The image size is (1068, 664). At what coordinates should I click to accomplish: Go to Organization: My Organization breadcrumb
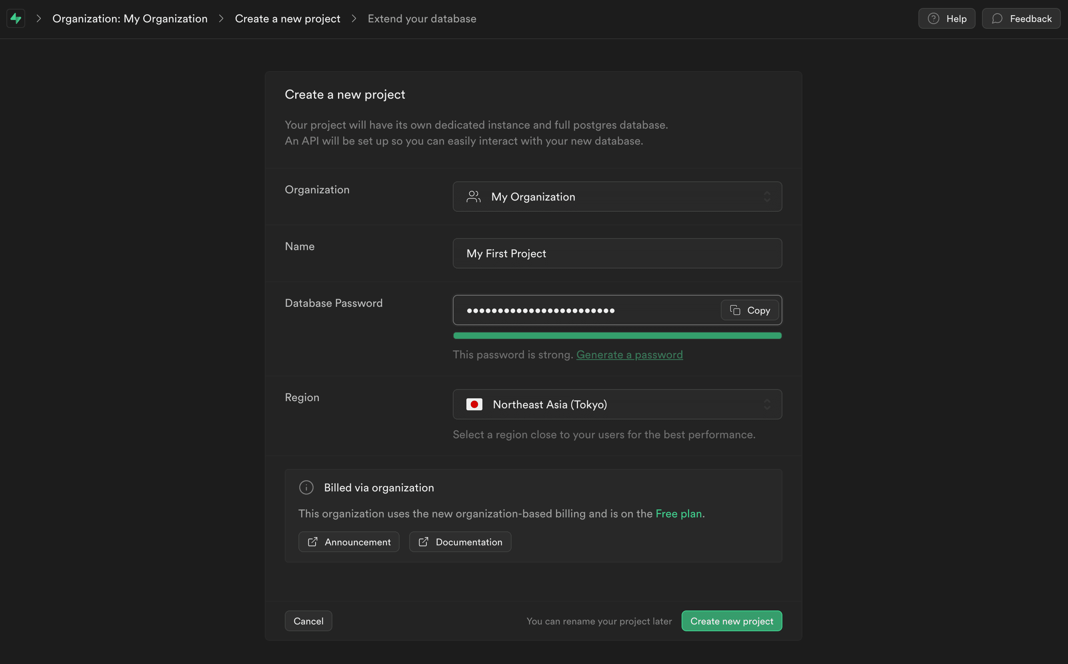(130, 18)
